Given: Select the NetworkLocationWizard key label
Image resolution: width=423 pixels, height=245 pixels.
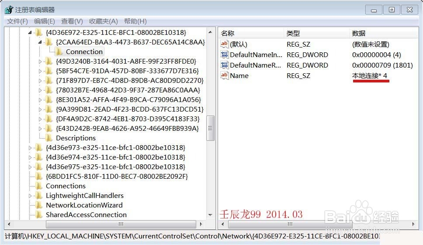Looking at the screenshot, I should pyautogui.click(x=84, y=205).
